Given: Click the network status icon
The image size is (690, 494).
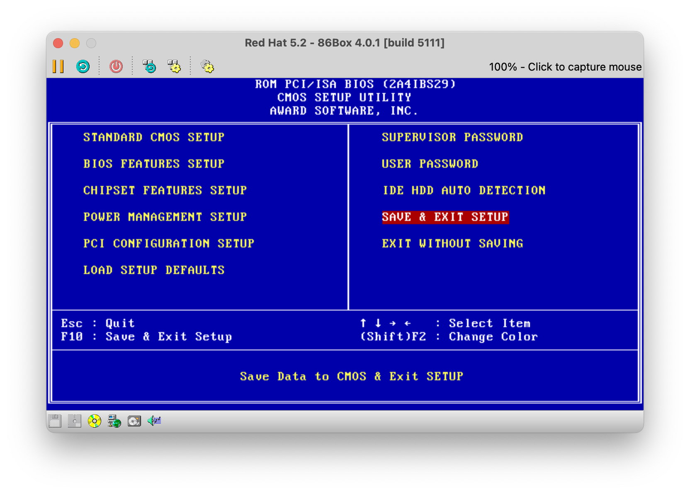Looking at the screenshot, I should click(x=114, y=421).
